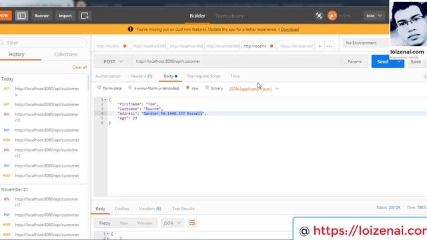Open the Send button dropdown arrow
The height and width of the screenshot is (240, 427).
pyautogui.click(x=399, y=61)
